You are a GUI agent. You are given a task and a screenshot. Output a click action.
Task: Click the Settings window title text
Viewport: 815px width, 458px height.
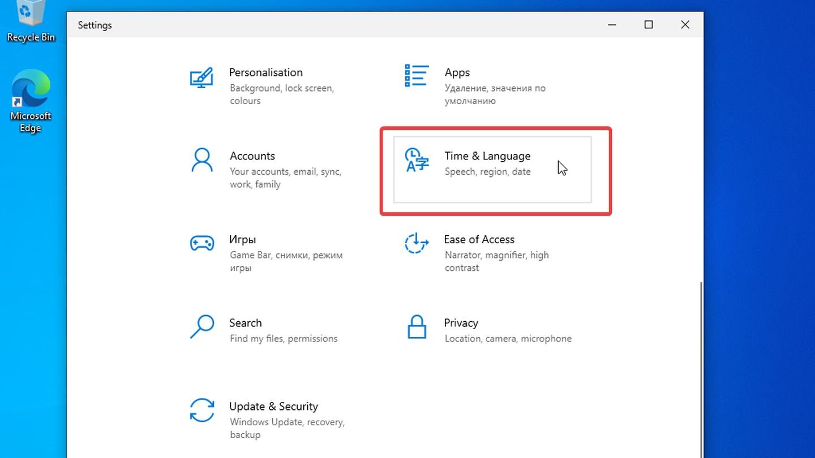pyautogui.click(x=95, y=25)
